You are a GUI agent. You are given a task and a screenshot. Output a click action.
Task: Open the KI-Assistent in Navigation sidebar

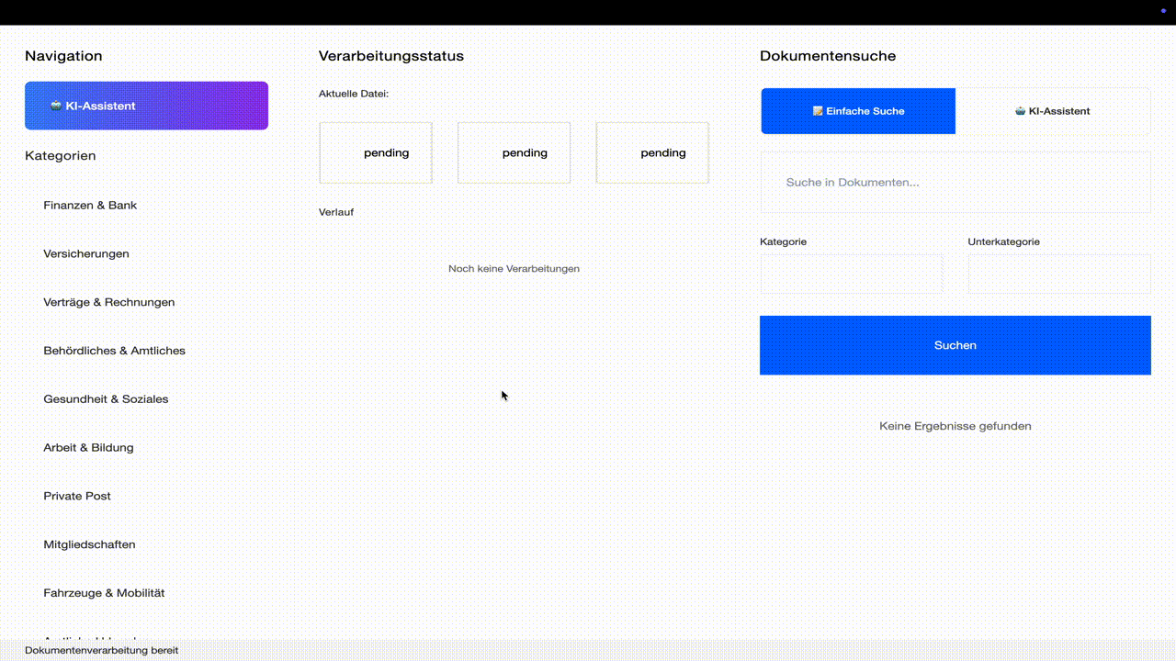click(146, 106)
